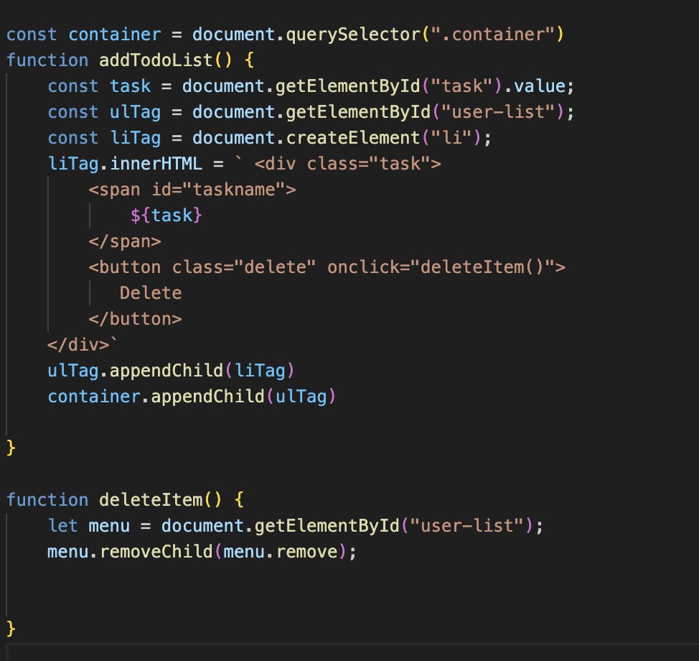Click the '${task}' template expression
The width and height of the screenshot is (699, 661).
[166, 216]
